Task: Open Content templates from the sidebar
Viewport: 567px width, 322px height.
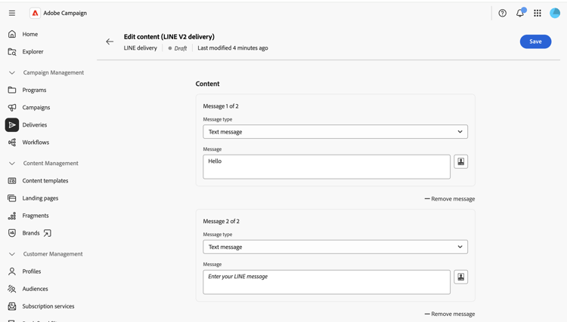Action: (45, 181)
